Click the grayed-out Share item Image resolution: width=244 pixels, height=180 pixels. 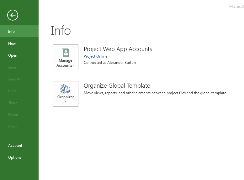pos(19,103)
